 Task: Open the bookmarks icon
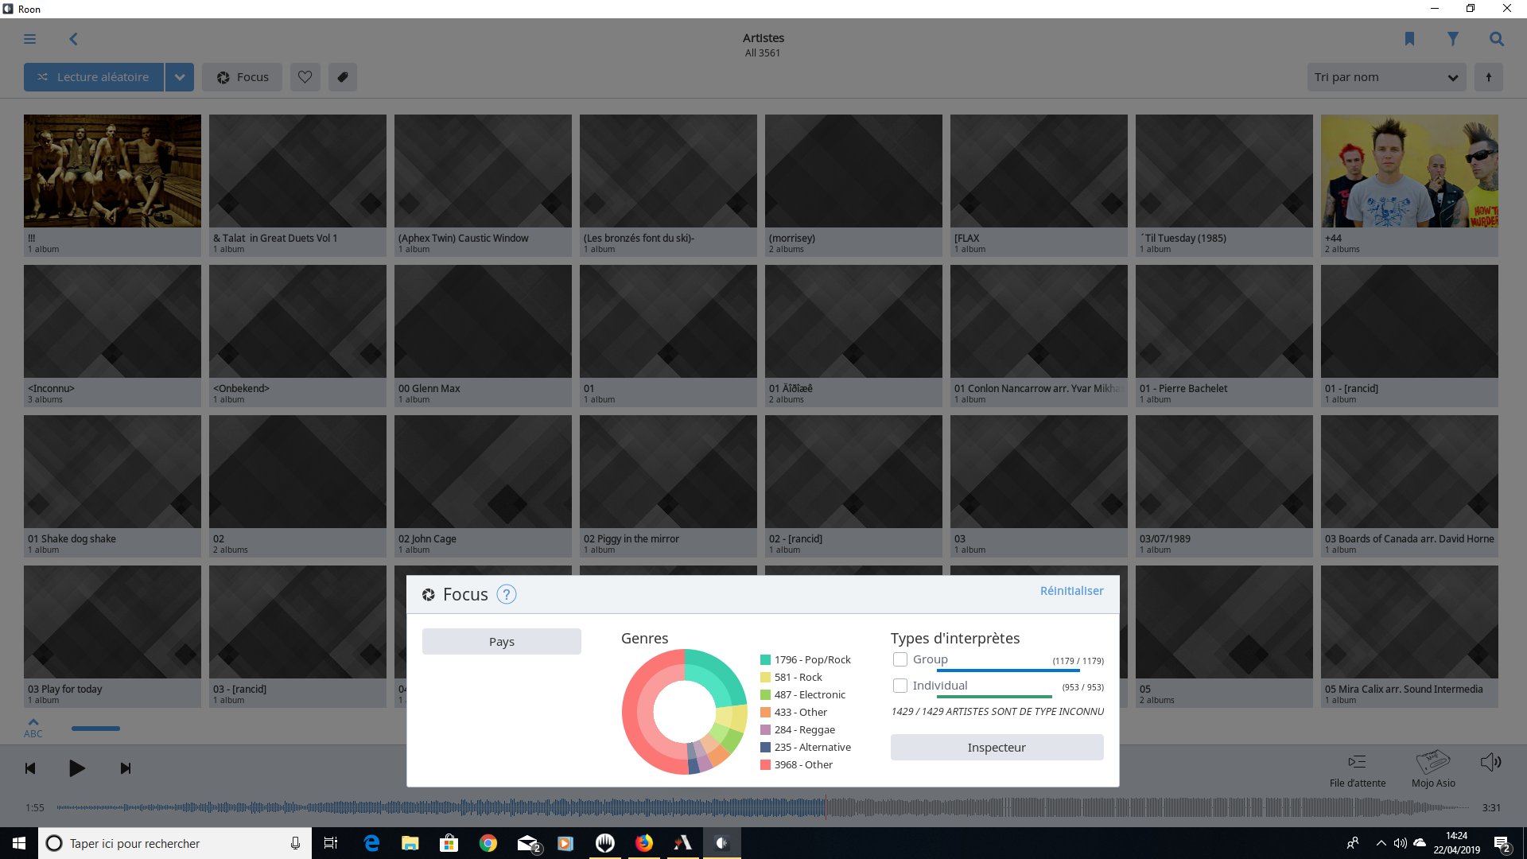1409,39
